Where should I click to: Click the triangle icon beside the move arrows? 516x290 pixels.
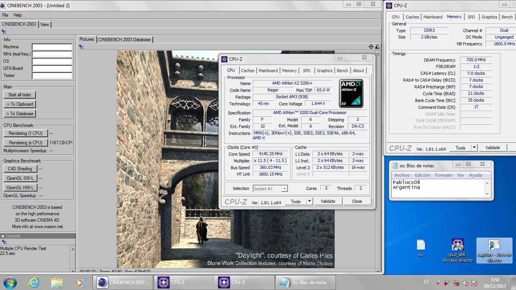[x=377, y=47]
